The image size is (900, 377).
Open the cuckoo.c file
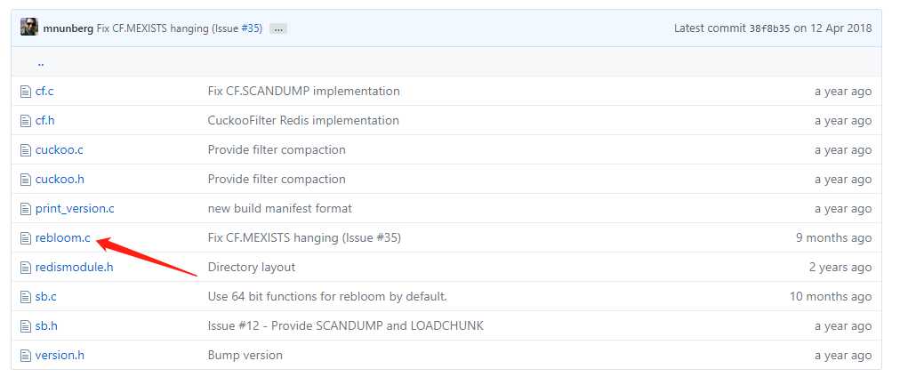[x=59, y=149]
